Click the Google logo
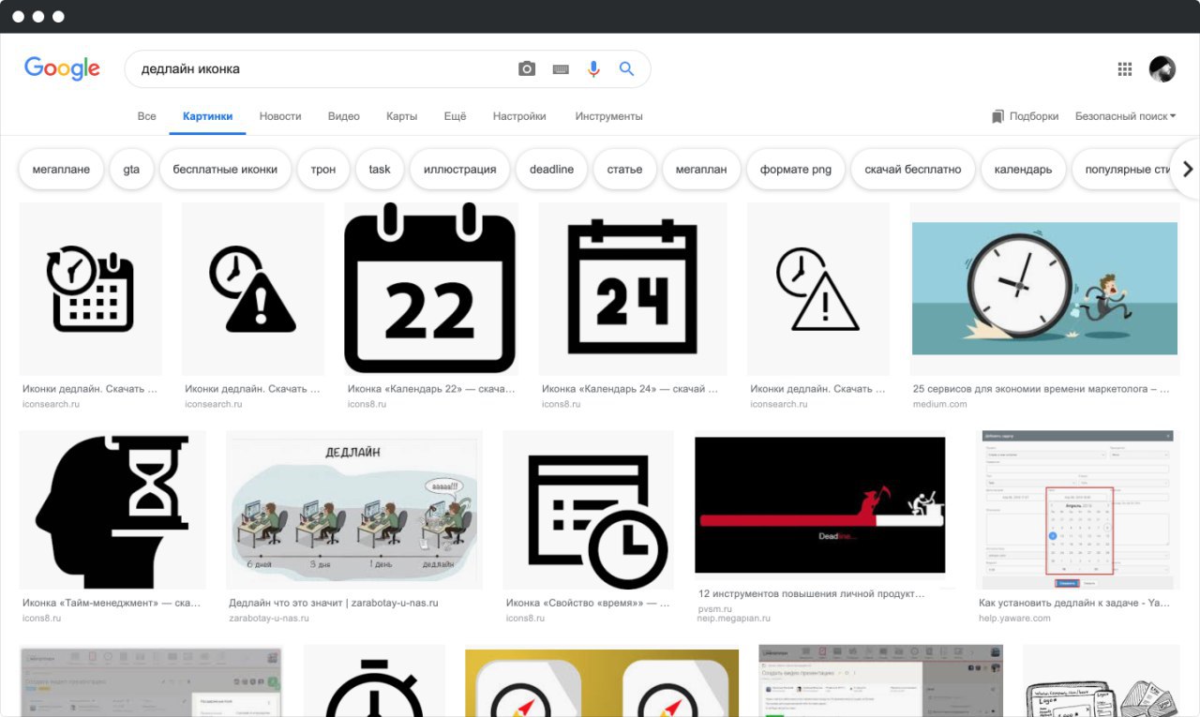Image resolution: width=1200 pixels, height=717 pixels. [x=62, y=68]
